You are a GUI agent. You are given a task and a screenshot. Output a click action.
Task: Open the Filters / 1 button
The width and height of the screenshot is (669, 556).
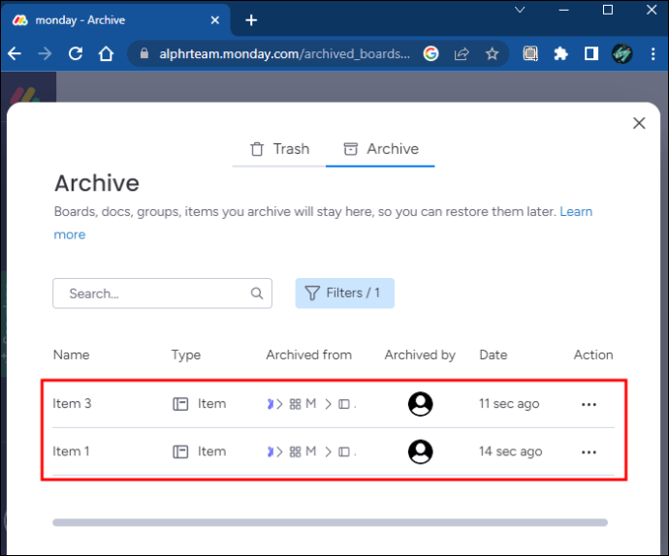pyautogui.click(x=345, y=293)
